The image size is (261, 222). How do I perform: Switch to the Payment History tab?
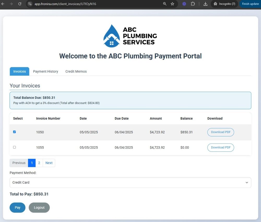(45, 71)
